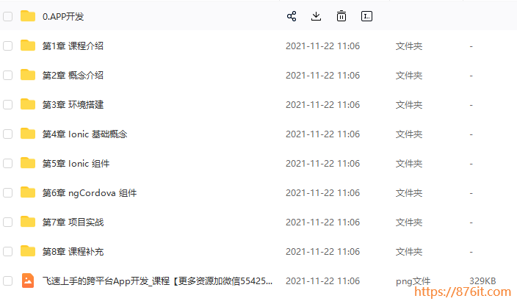Click the folder icon of 第6章 ngCordova 组件

[x=28, y=192]
